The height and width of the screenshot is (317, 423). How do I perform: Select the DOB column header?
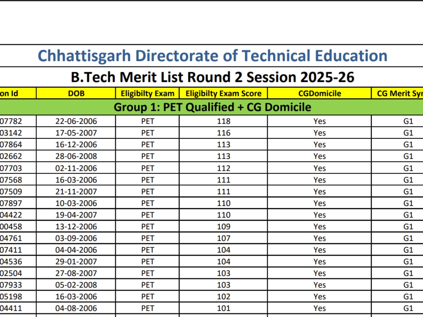click(76, 93)
